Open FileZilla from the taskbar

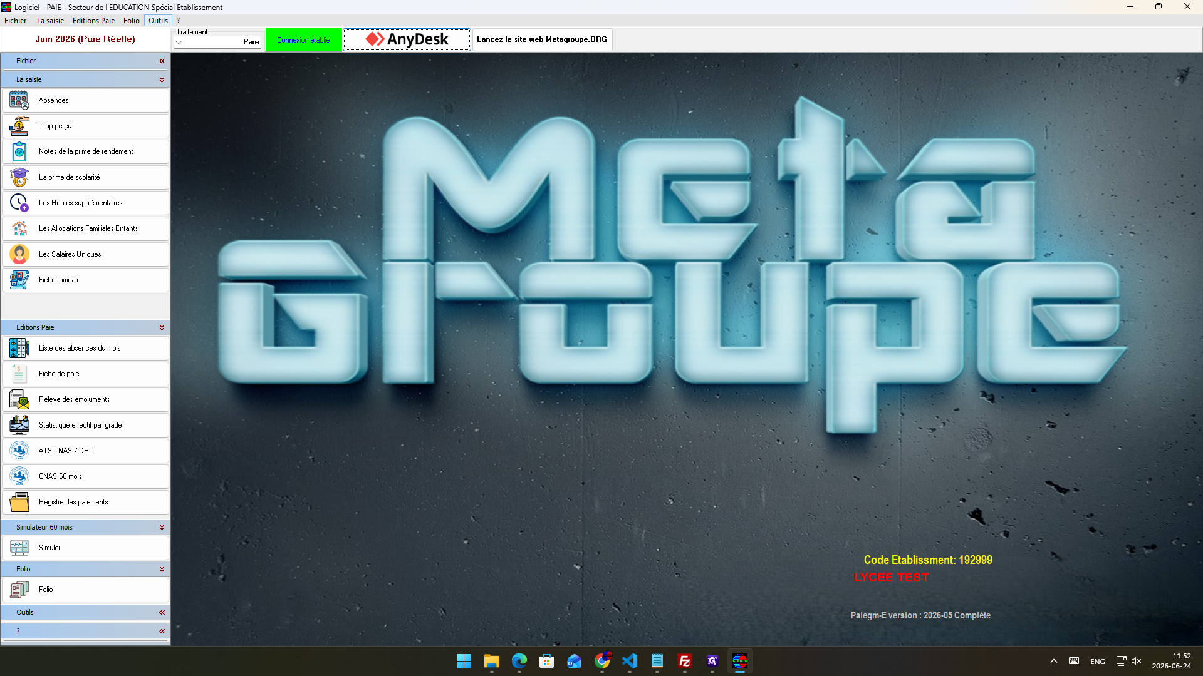tap(685, 661)
